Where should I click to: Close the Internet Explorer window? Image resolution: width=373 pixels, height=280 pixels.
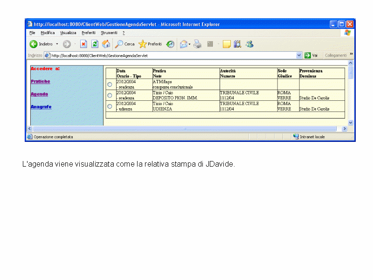(350, 24)
